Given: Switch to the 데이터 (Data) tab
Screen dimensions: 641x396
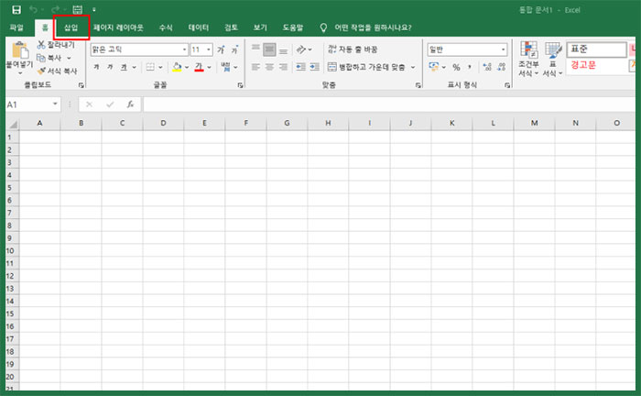Looking at the screenshot, I should point(199,27).
